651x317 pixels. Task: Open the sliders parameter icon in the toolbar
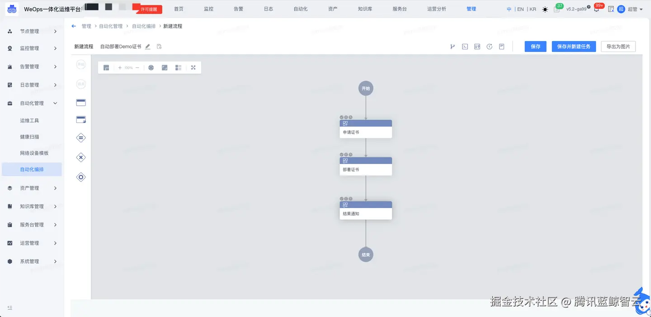pyautogui.click(x=477, y=47)
